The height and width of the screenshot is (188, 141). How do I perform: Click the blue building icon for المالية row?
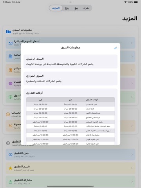[x=11, y=56]
